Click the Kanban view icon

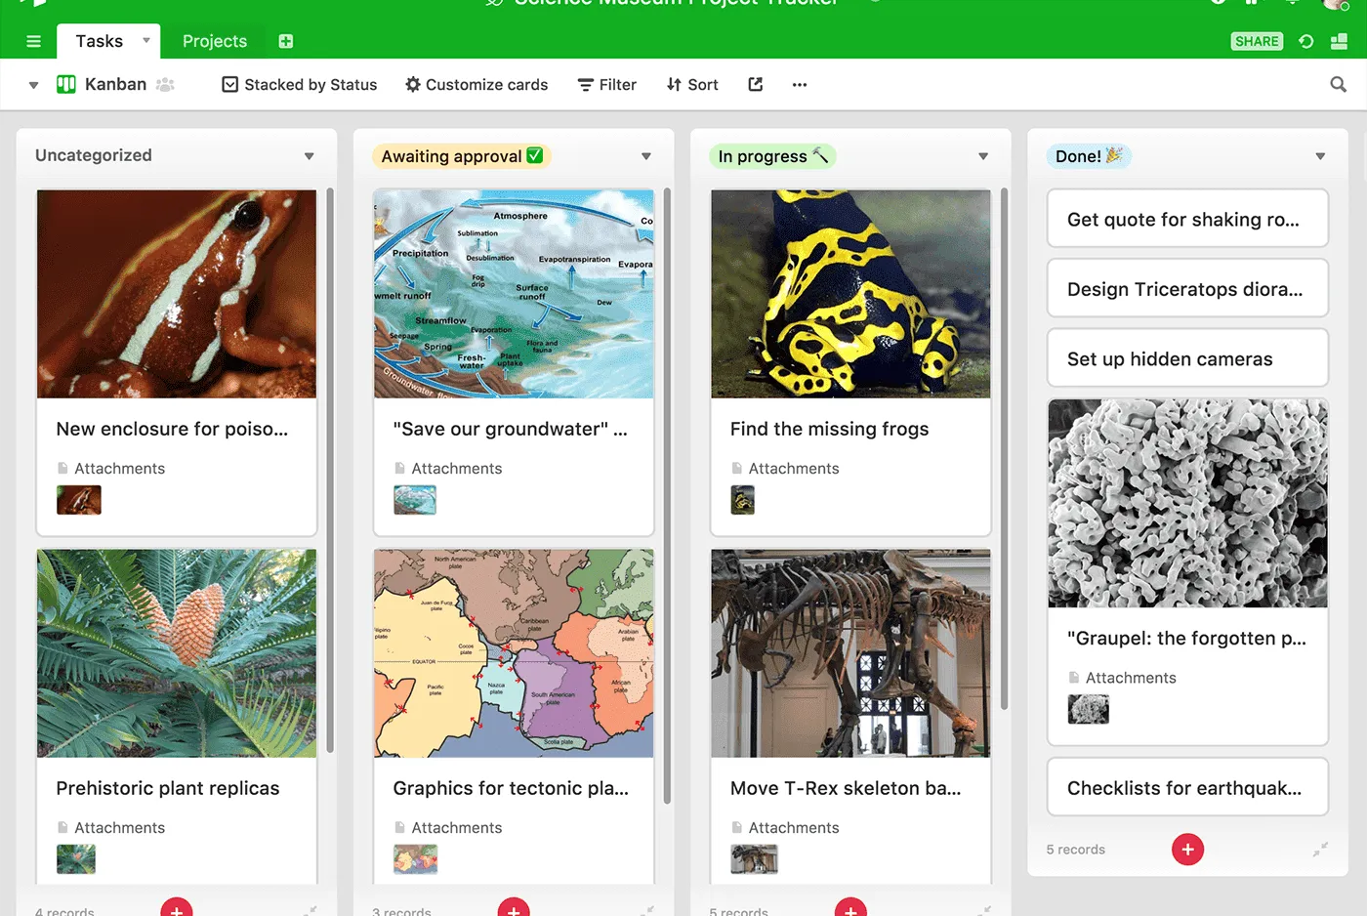pos(66,84)
